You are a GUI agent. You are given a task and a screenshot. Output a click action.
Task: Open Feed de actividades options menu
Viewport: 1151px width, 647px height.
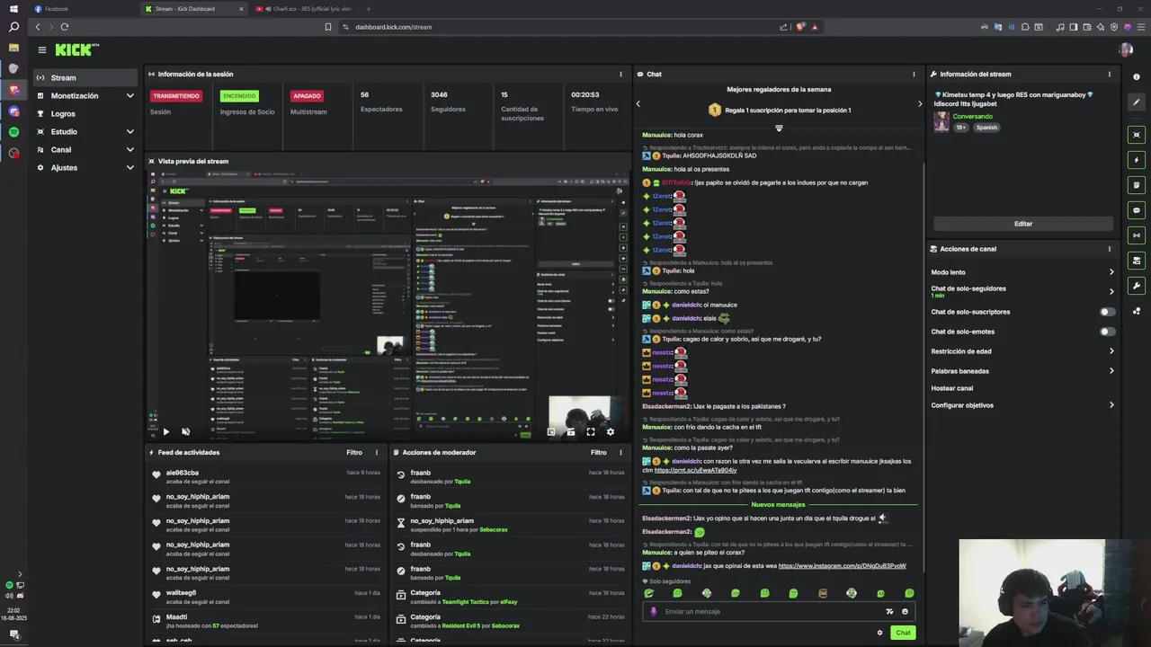[377, 453]
